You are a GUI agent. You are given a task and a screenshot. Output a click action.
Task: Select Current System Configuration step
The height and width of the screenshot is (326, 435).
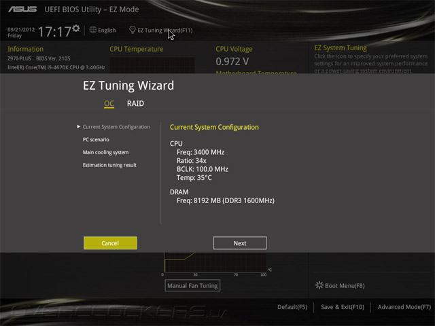[116, 127]
